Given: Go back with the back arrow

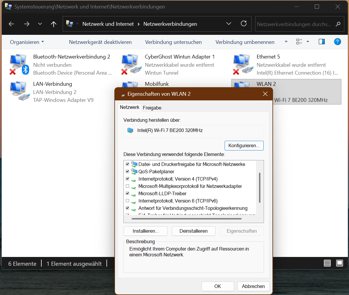Looking at the screenshot, I should click(11, 24).
